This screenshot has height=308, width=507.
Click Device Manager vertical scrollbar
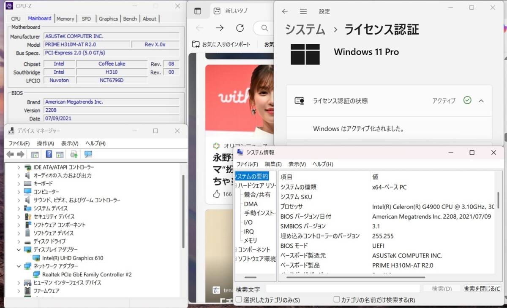pos(183,212)
